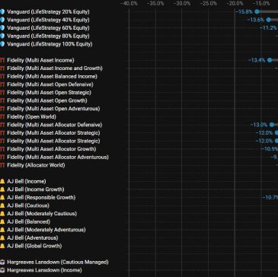The width and height of the screenshot is (278, 277).
Task: Click the bell icon beside AJ Bell Balanced
Action: pos(2,222)
